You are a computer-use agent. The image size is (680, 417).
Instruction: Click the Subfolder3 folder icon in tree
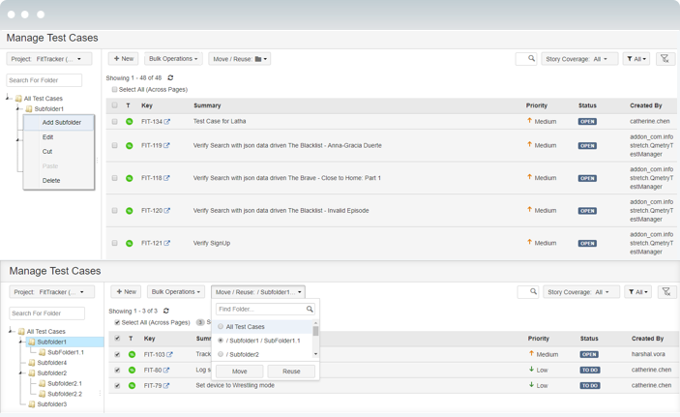(32, 404)
